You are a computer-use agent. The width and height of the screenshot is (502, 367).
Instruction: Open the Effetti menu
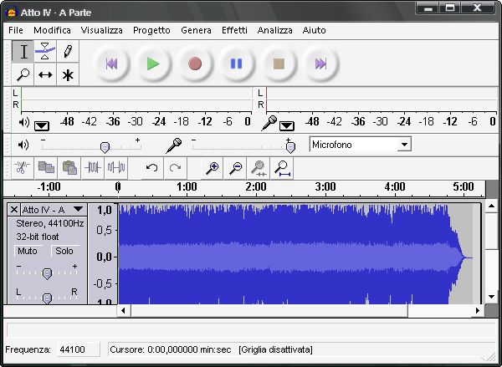pyautogui.click(x=234, y=30)
